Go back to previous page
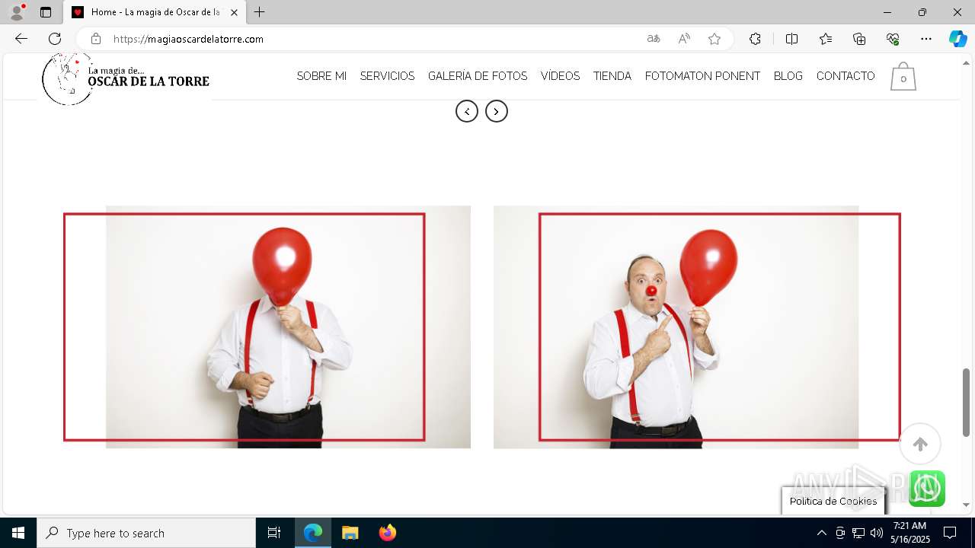This screenshot has width=975, height=548. (x=21, y=39)
